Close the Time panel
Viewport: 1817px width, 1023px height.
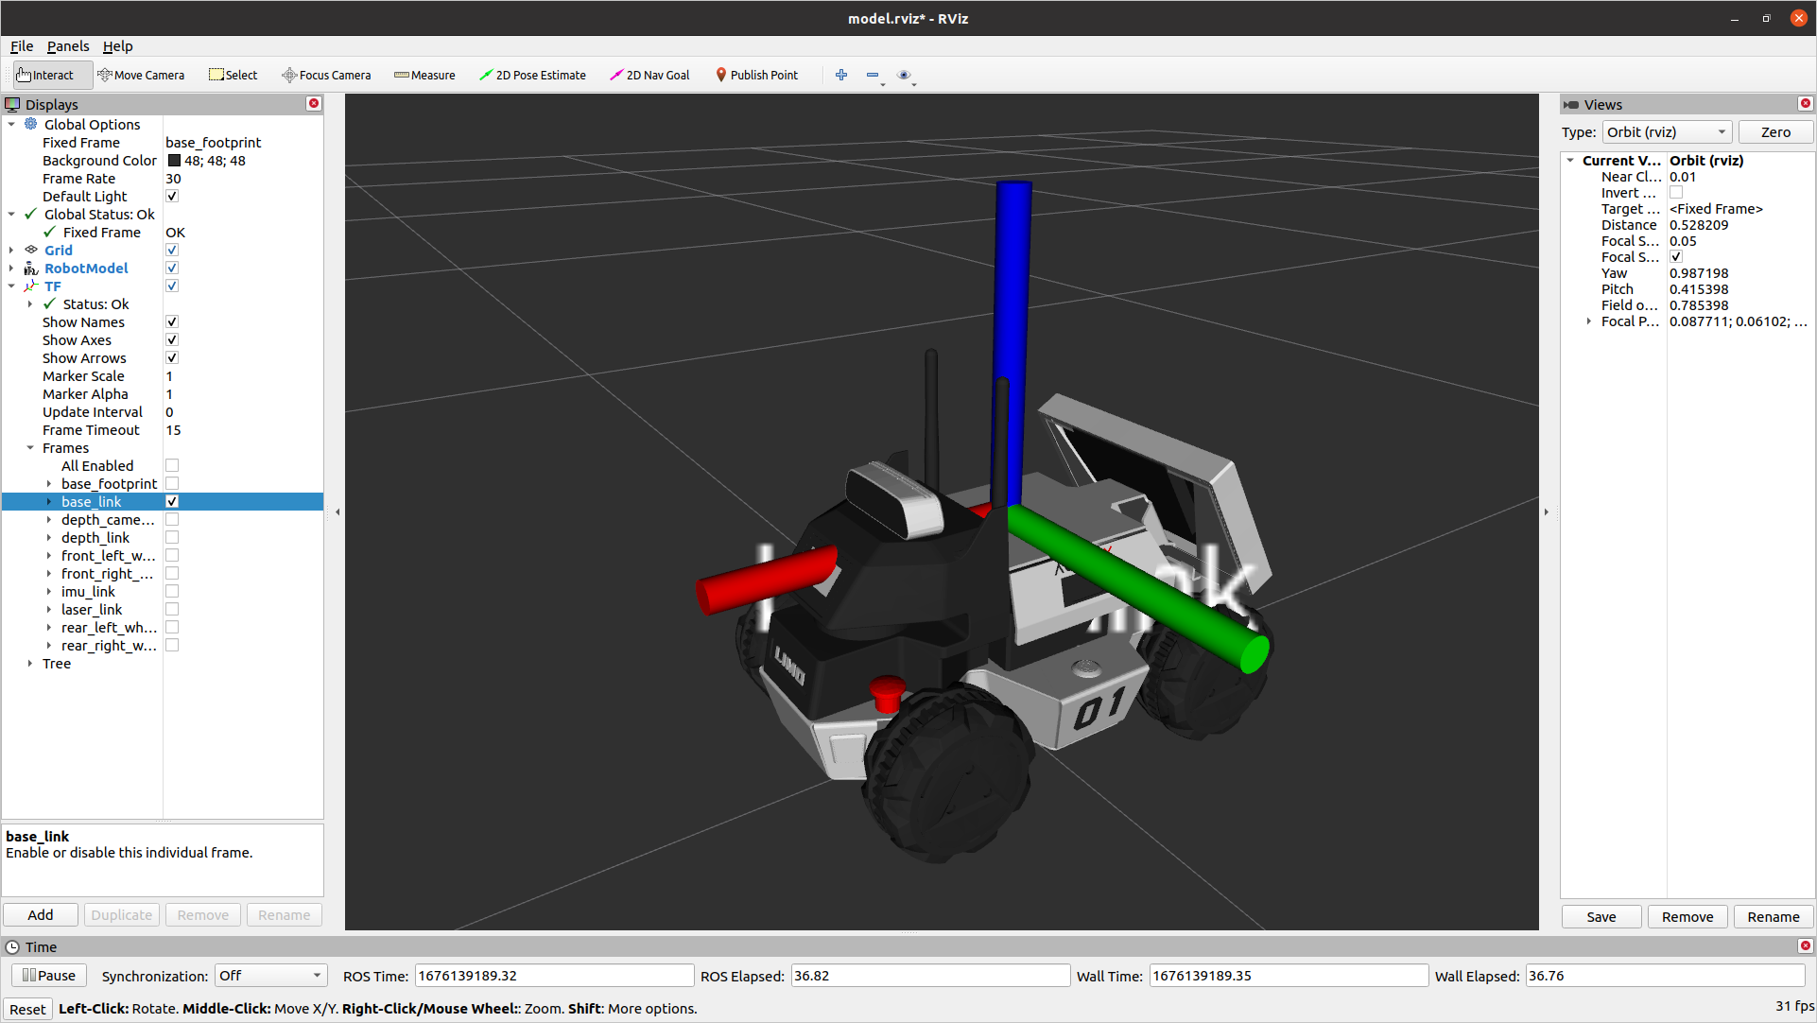coord(1806,946)
